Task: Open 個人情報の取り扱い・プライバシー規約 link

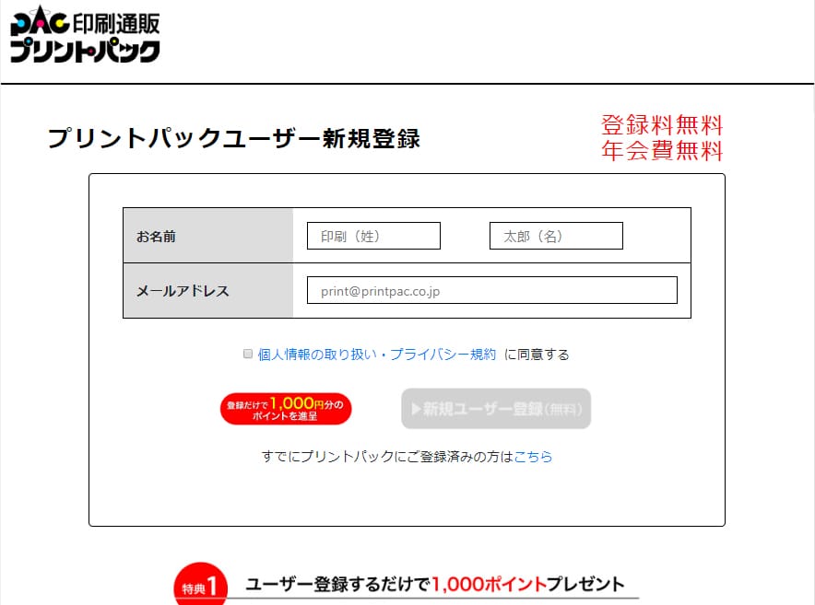Action: pos(377,355)
